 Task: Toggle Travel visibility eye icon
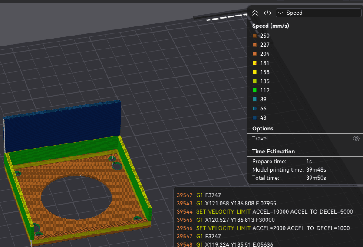356,138
